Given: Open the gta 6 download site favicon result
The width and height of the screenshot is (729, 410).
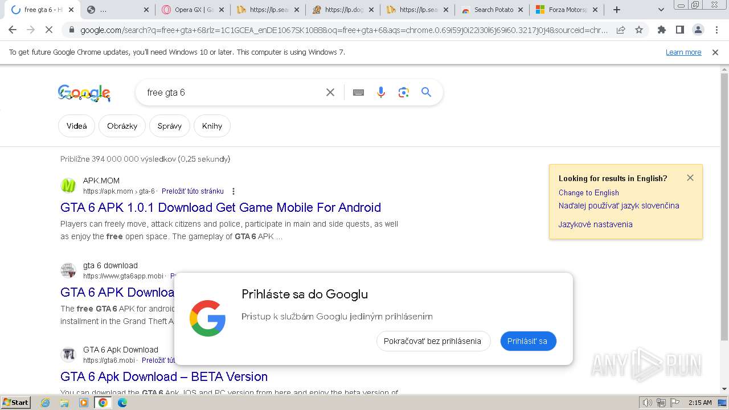Looking at the screenshot, I should (68, 270).
